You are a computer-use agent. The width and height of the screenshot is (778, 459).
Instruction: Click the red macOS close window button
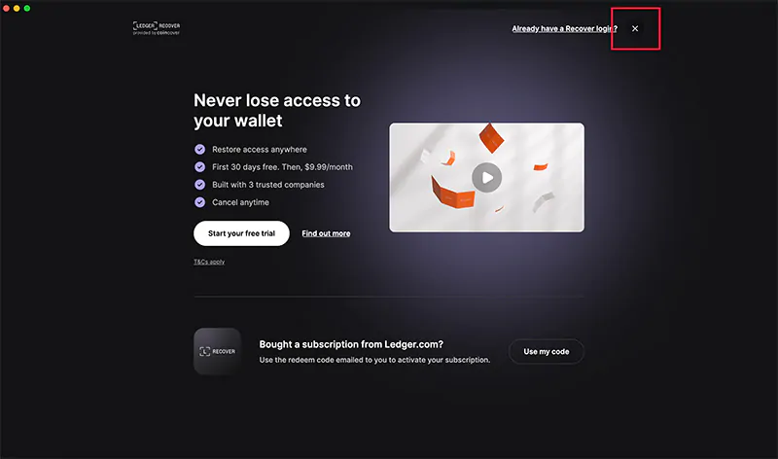(x=6, y=8)
